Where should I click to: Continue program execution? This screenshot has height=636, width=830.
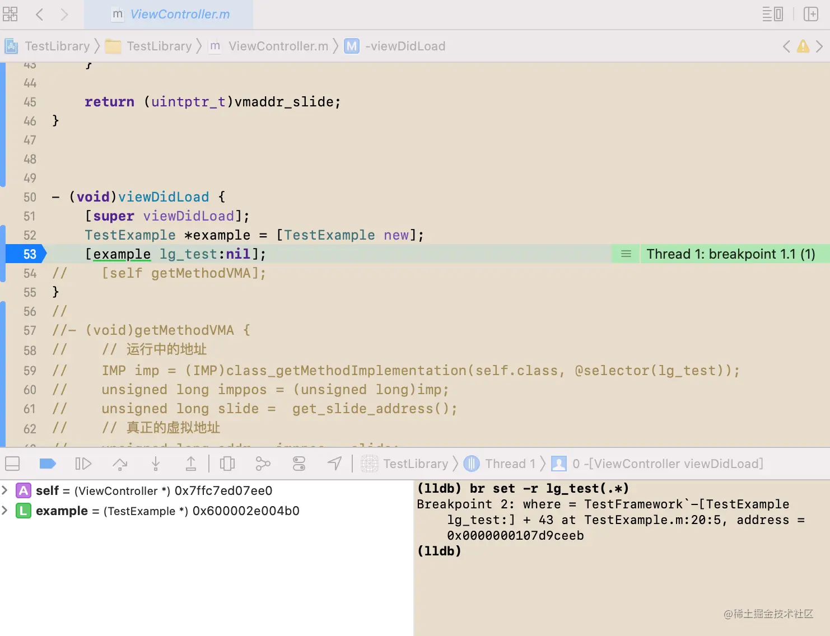(x=83, y=464)
